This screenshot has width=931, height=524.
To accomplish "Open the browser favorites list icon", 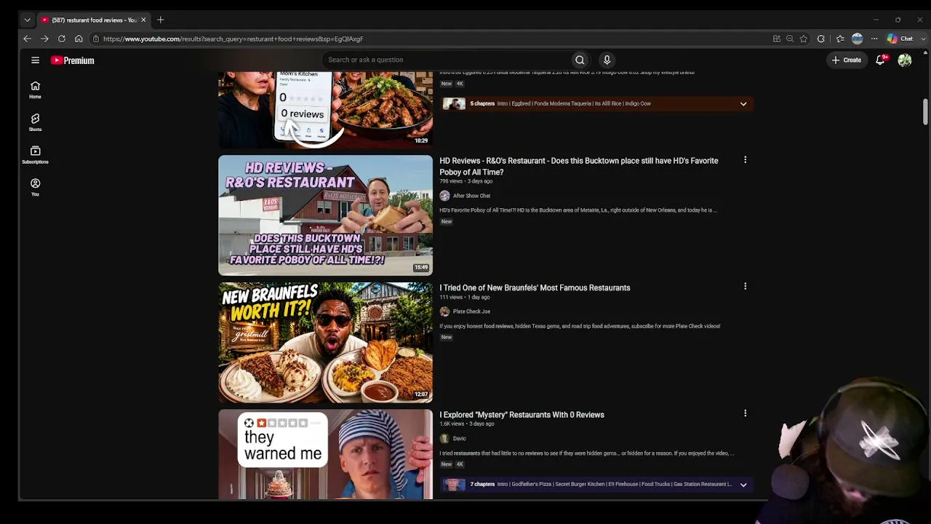I will 840,39.
